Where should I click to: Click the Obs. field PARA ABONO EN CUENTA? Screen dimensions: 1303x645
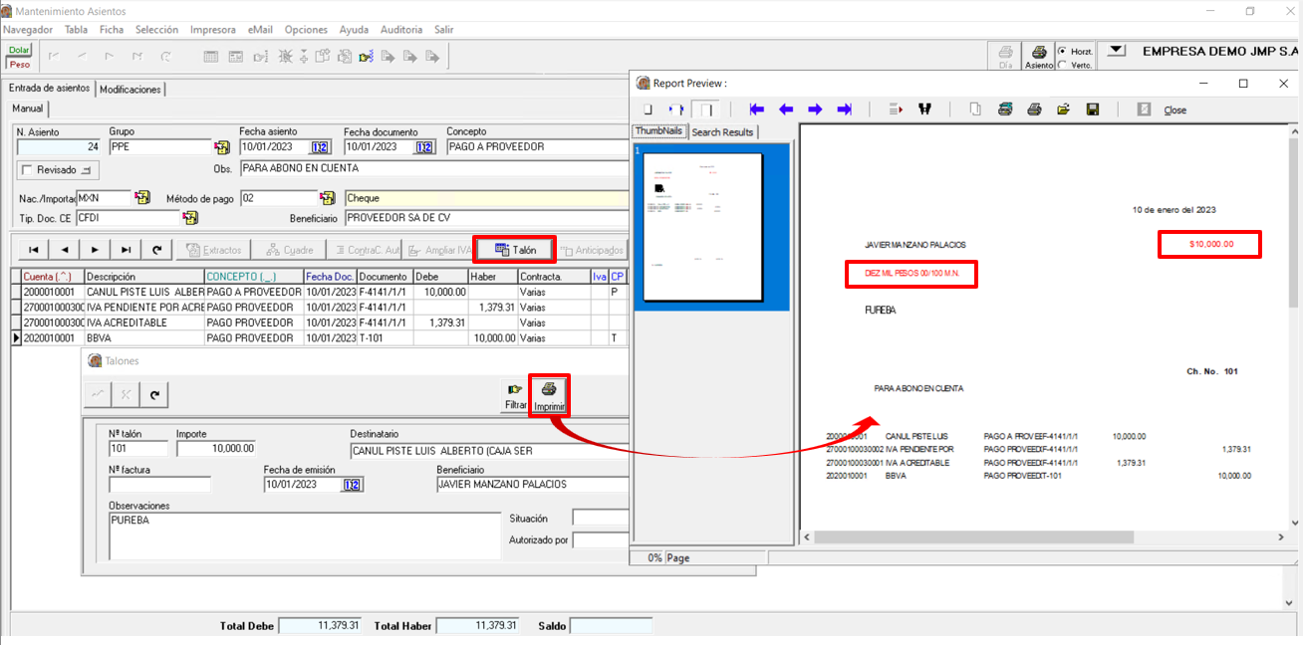434,168
